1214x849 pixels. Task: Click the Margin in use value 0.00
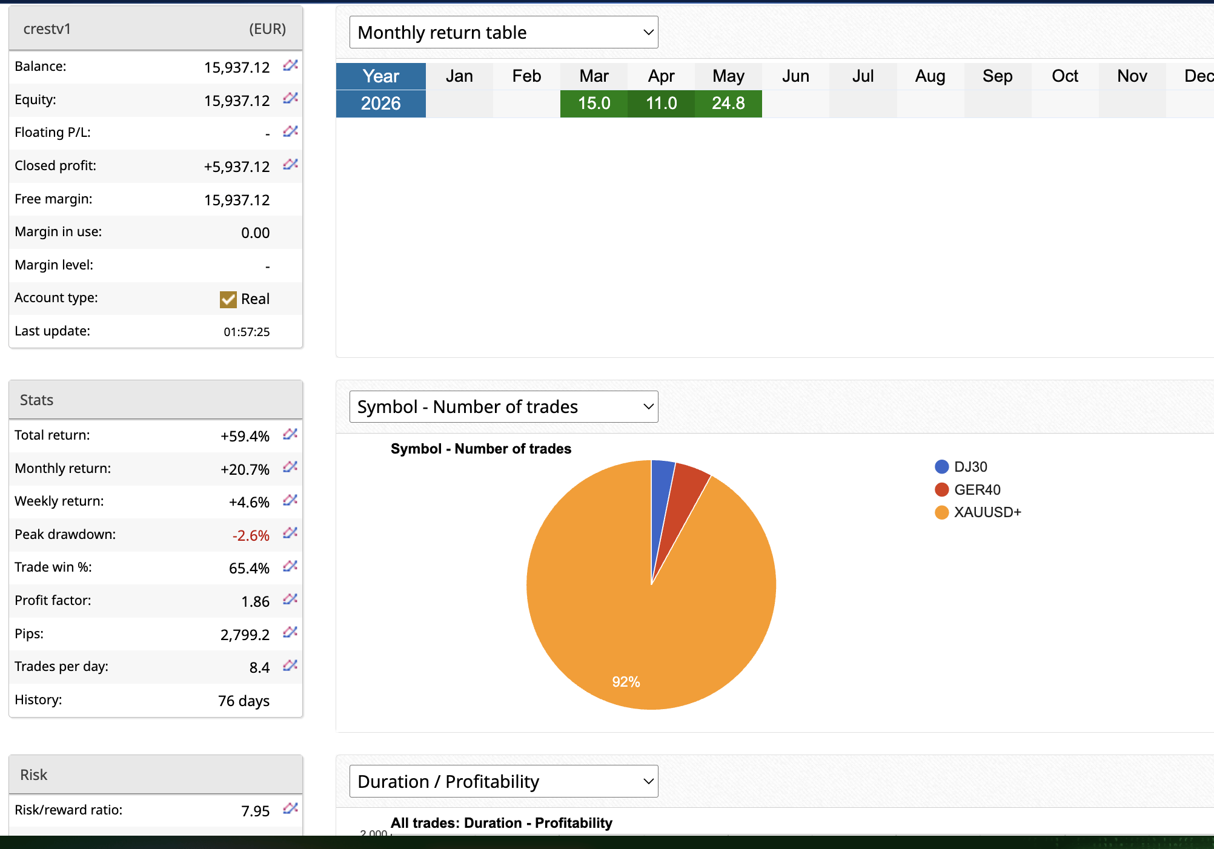[256, 233]
